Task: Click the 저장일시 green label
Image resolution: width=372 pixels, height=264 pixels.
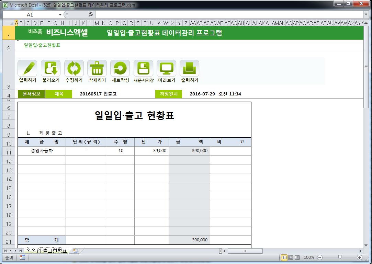Action: pyautogui.click(x=169, y=94)
